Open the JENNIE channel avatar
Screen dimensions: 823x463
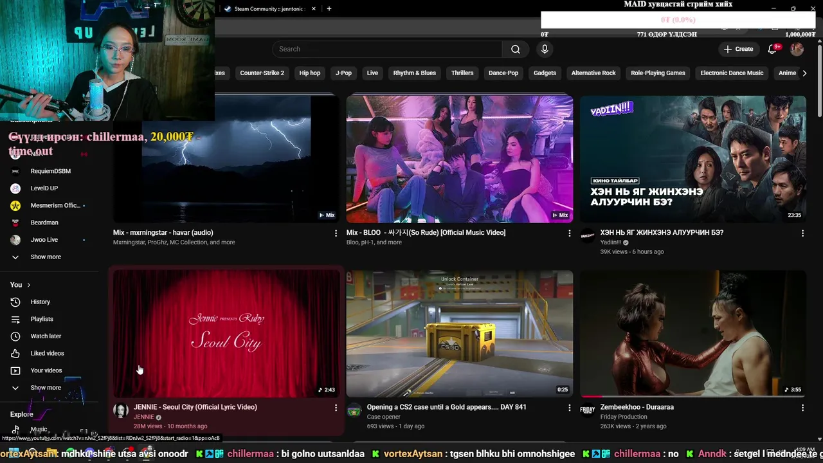tap(120, 410)
